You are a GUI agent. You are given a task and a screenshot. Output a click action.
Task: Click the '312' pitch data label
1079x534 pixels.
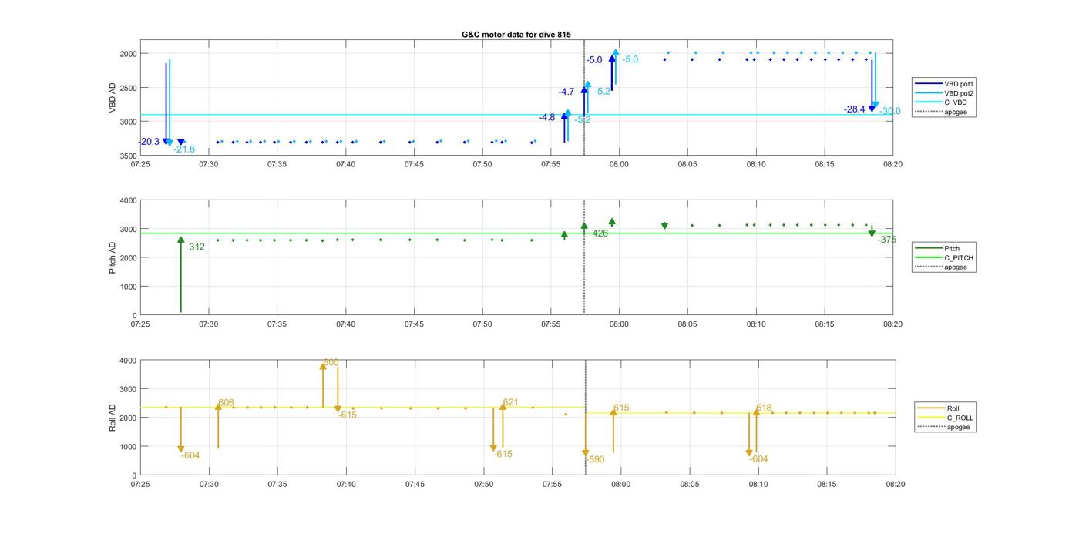[x=197, y=247]
